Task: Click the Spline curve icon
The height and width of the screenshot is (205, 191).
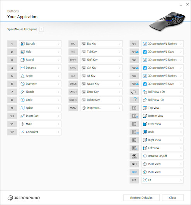Action: [x=22, y=108]
